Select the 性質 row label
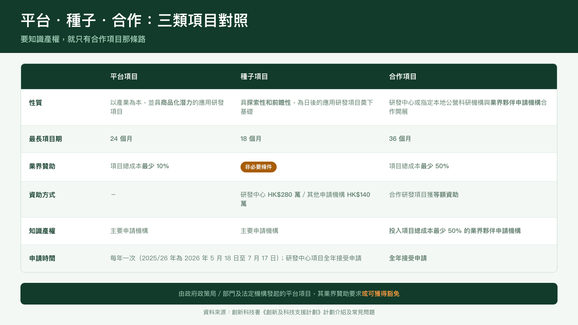578x325 pixels. pyautogui.click(x=36, y=103)
